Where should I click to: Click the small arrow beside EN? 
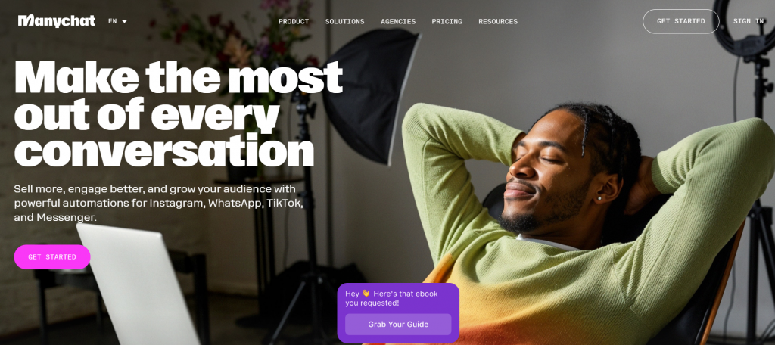coord(124,22)
